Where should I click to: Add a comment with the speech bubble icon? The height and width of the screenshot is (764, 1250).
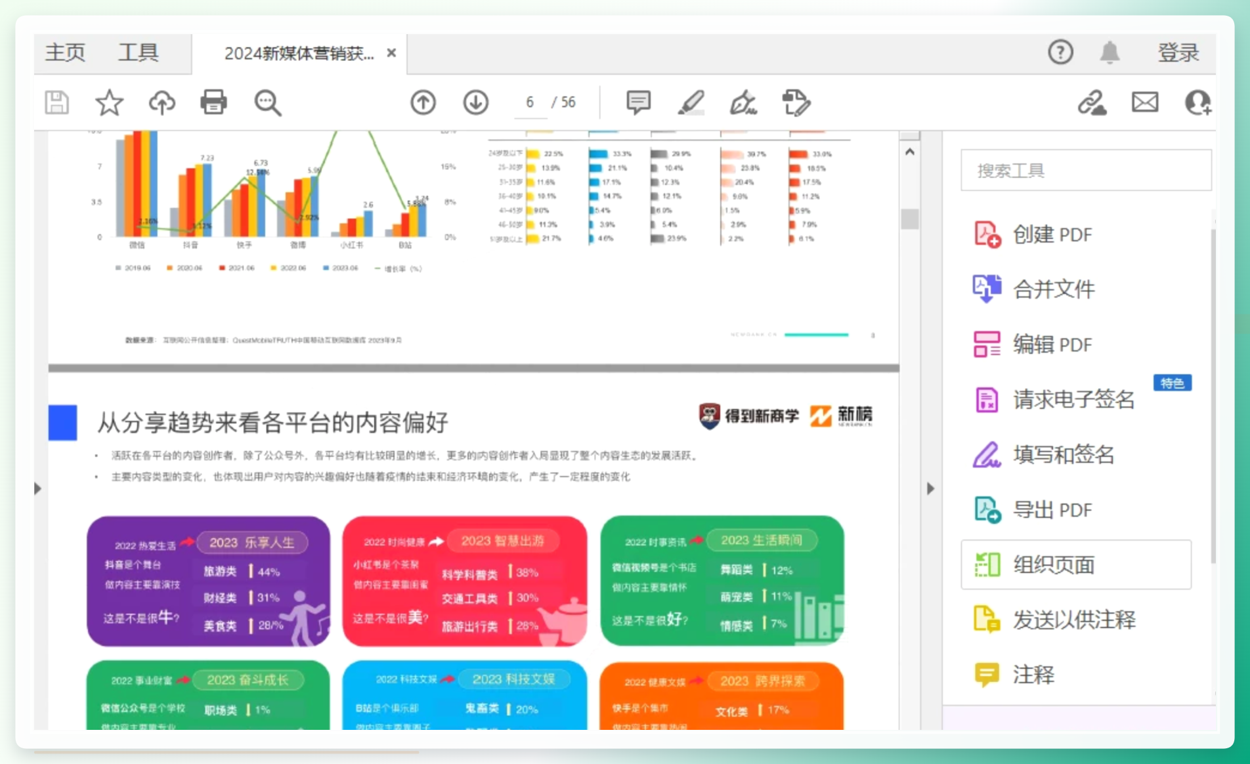coord(638,103)
